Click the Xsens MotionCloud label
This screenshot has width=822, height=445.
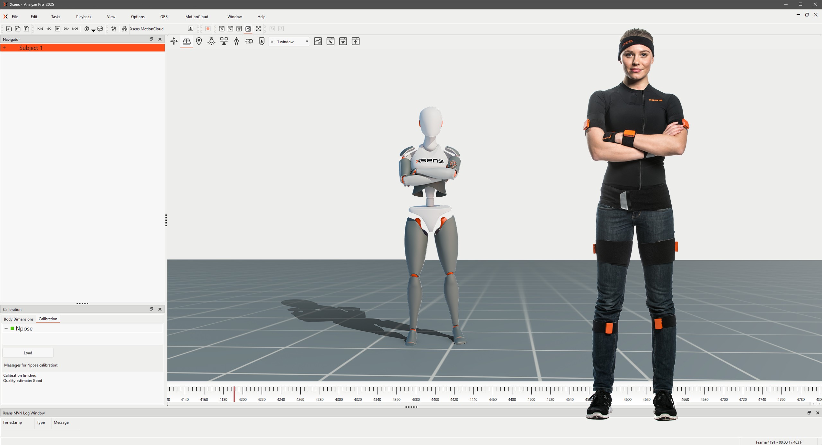pyautogui.click(x=147, y=29)
